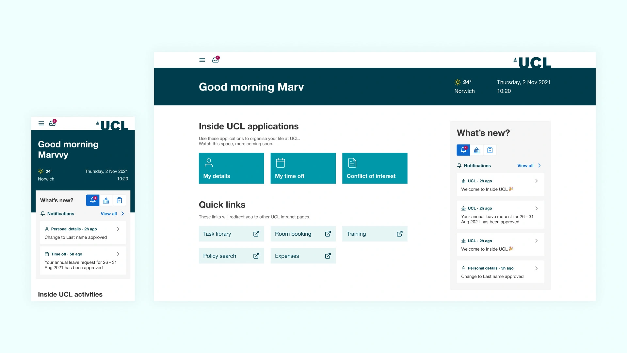
Task: Select clipboard tab in mobile What's new
Action: 120,200
